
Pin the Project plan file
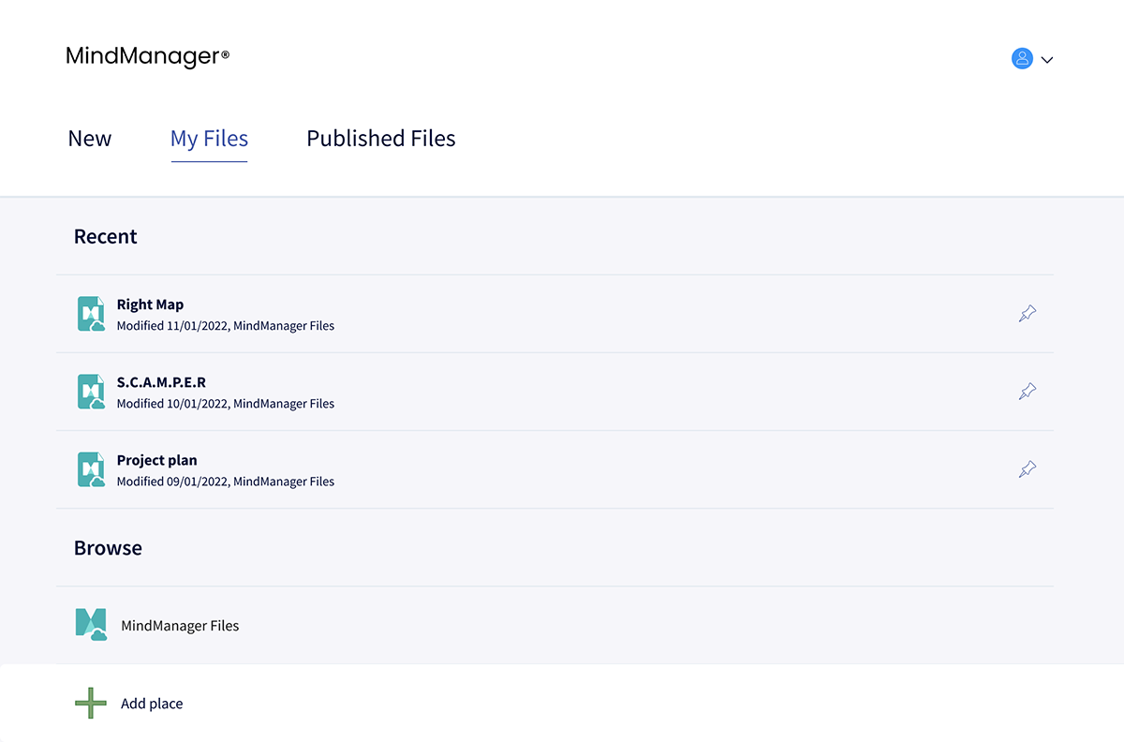click(x=1028, y=469)
